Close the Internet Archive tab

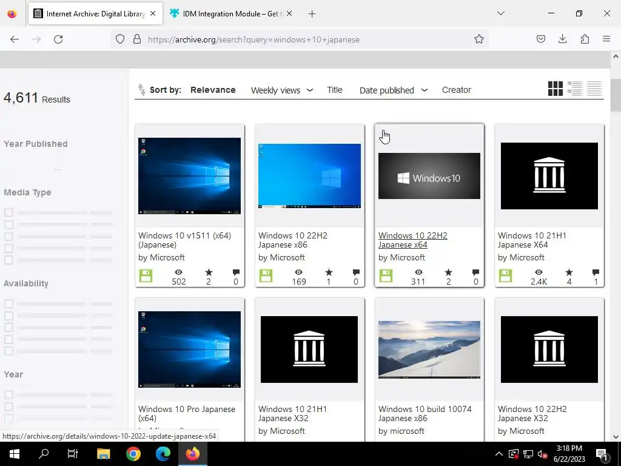coord(153,13)
